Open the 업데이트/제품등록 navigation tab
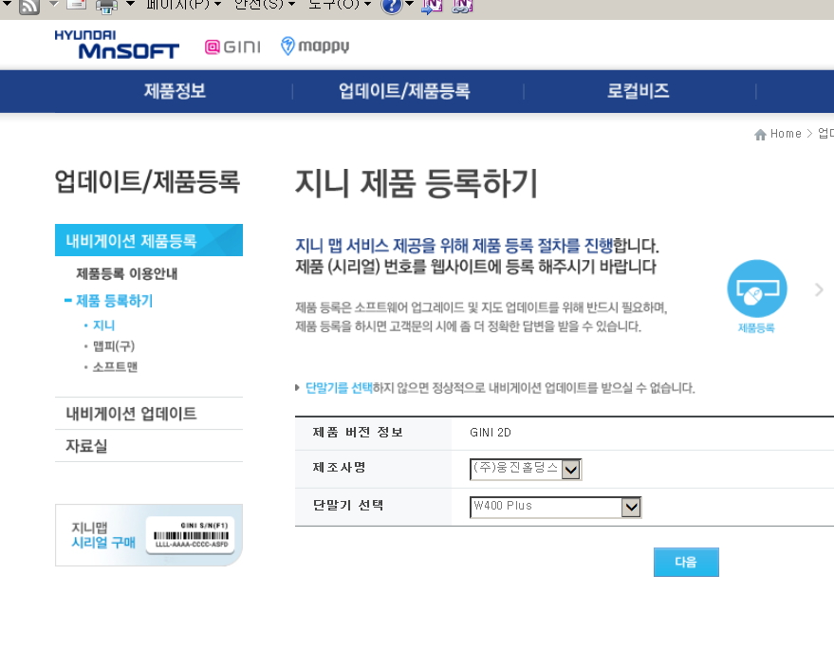 404,91
